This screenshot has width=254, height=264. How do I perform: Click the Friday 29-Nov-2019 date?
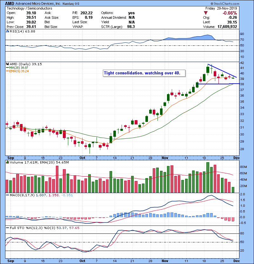221,8
